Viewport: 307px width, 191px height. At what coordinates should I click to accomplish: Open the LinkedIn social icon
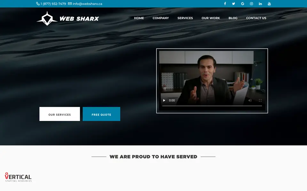[260, 4]
